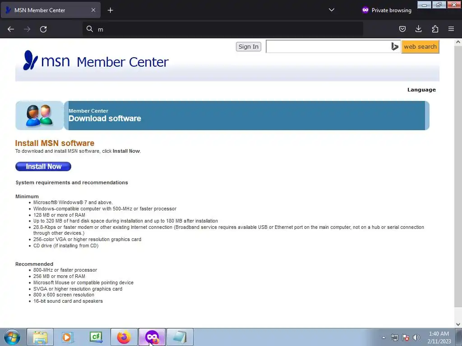Screen dimensions: 462x346
Task: Open the Windows Start menu
Action: coord(12,337)
